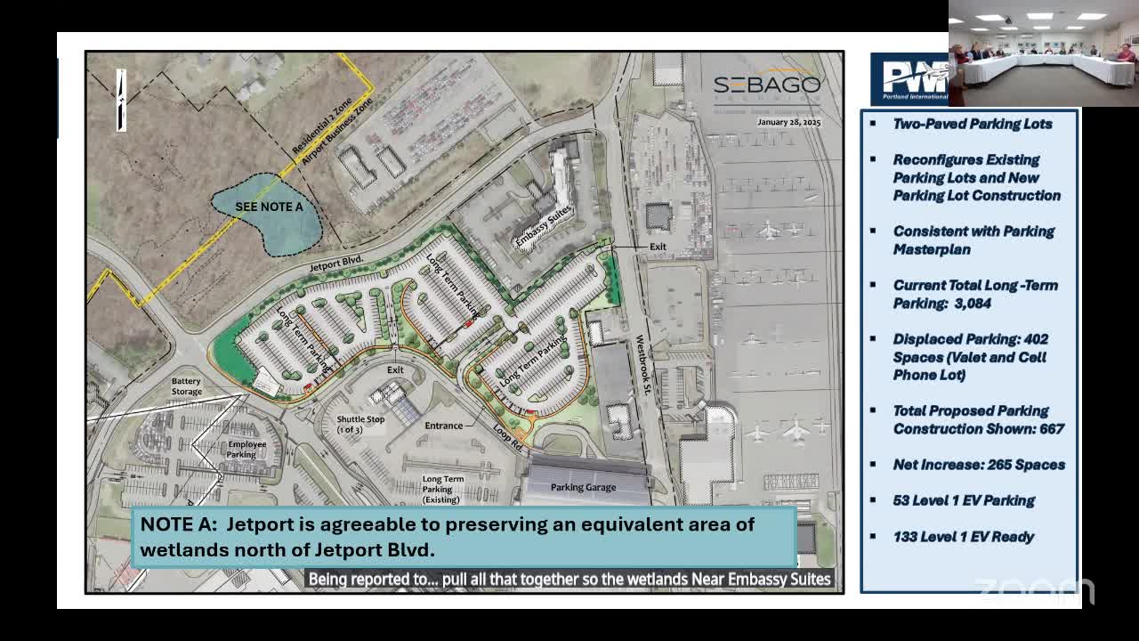Screen dimensions: 1139x641
Task: Click 'Reconfigures Existing Parking Lots' bullet
Action: click(976, 177)
